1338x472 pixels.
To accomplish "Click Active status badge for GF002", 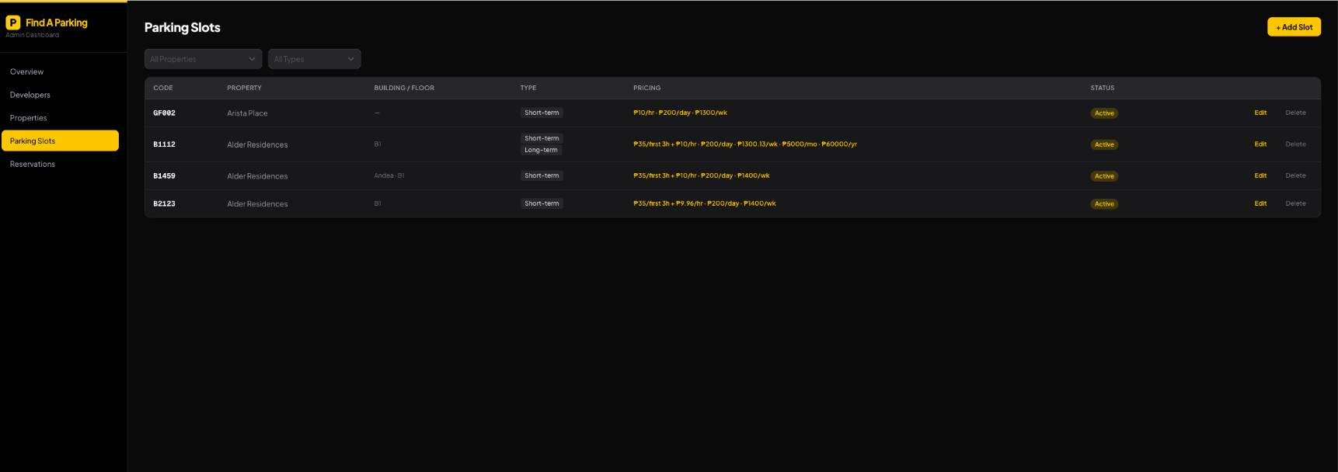I will (1104, 113).
